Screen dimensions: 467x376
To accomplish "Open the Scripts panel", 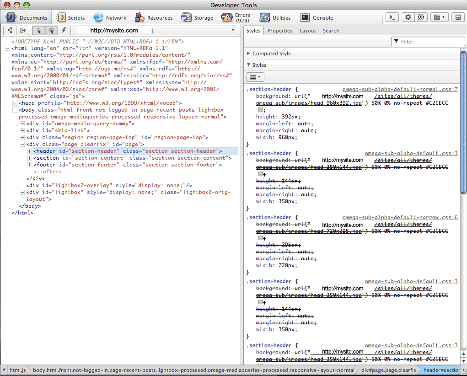I will (70, 17).
